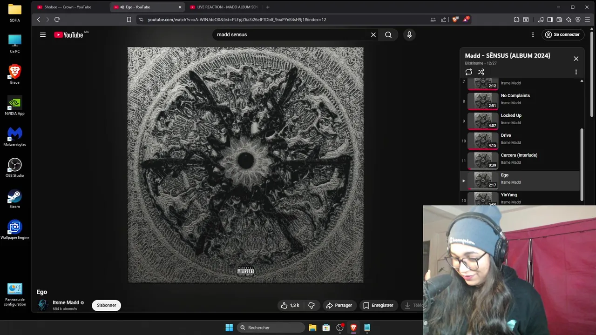
Task: Dislike the Ego video
Action: point(312,305)
